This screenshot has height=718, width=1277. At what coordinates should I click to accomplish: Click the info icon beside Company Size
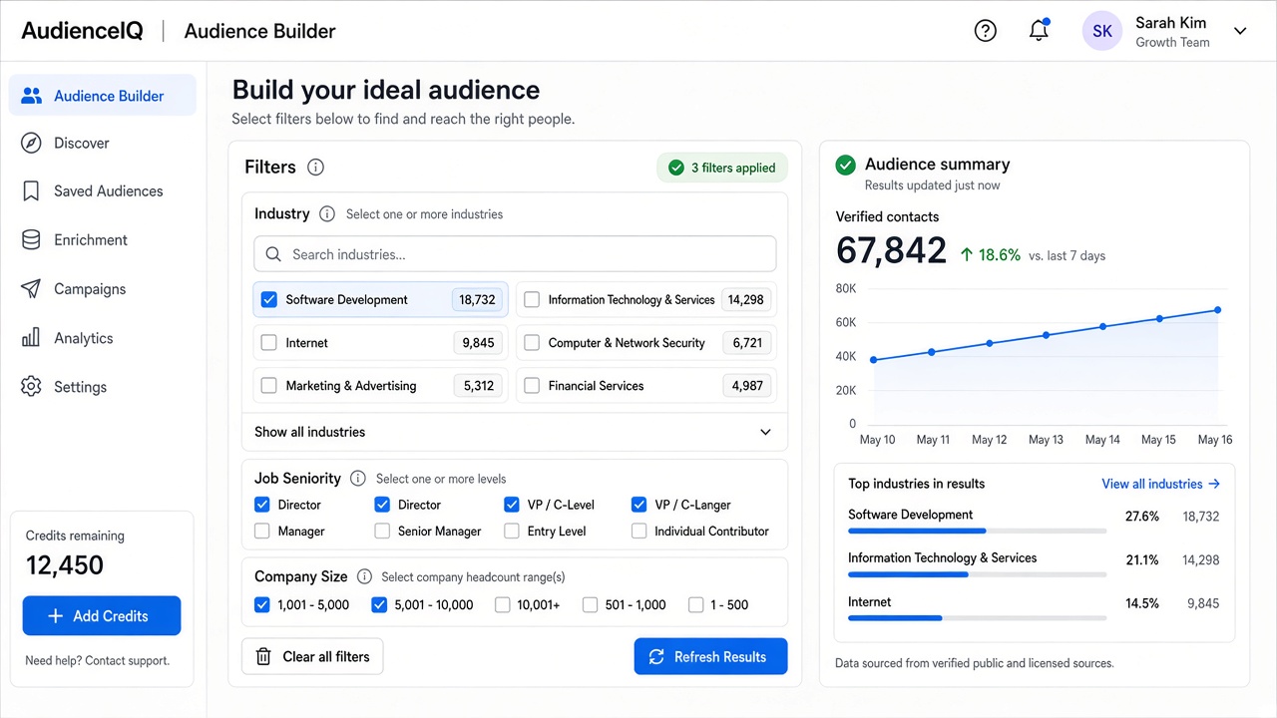tap(364, 576)
